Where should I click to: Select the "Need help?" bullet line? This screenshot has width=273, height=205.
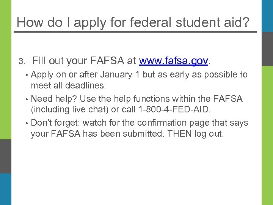[x=136, y=99]
